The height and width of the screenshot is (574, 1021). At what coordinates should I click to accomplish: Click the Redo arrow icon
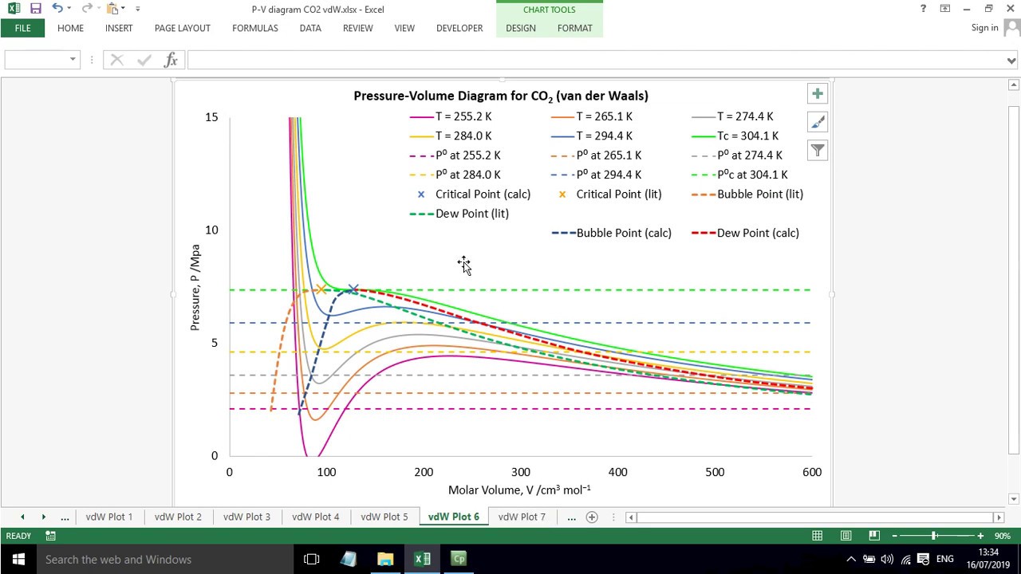87,9
